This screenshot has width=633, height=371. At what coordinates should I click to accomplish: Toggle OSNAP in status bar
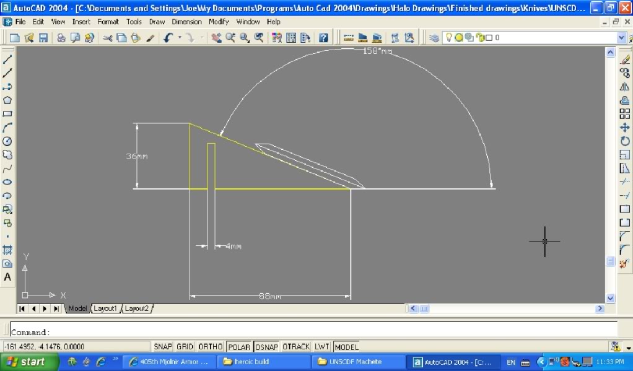266,347
